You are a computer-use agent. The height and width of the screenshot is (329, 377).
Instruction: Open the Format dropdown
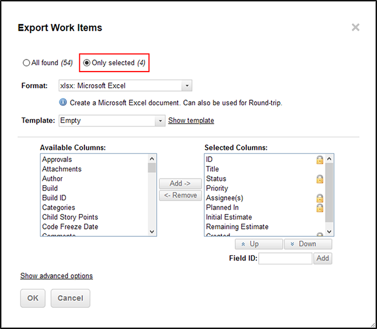click(x=187, y=86)
